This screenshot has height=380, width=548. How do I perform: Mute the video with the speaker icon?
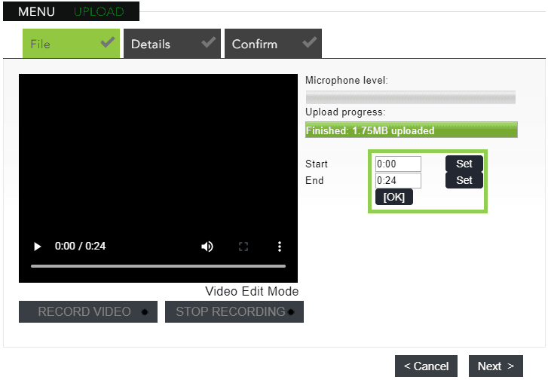(207, 247)
